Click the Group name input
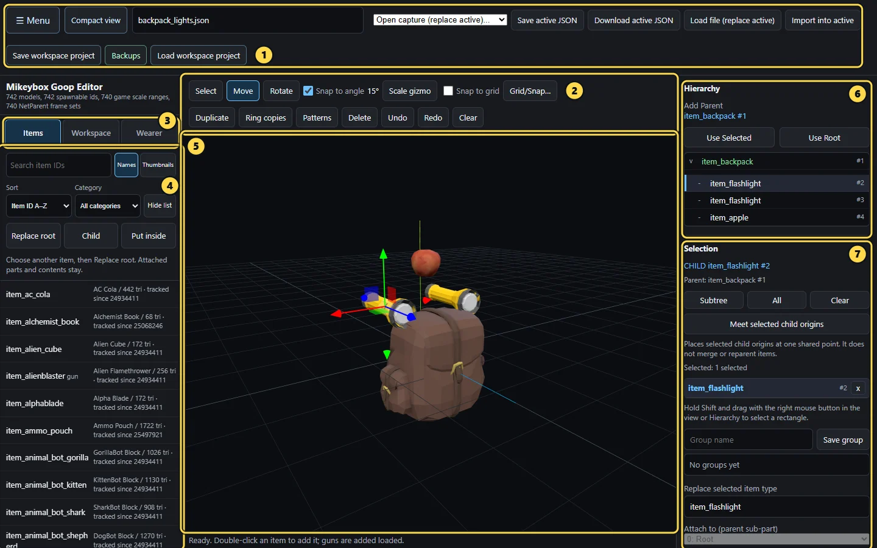This screenshot has width=877, height=548. point(748,440)
